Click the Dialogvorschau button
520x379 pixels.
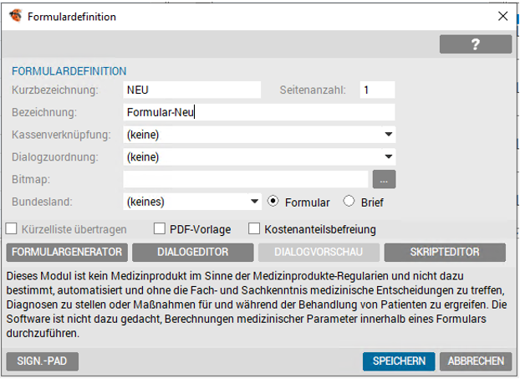(x=319, y=252)
